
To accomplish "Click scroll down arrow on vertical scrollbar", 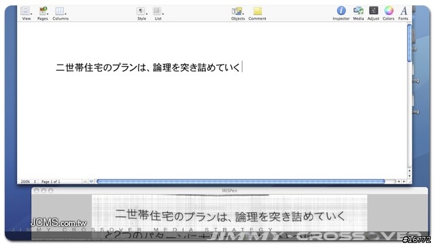I will point(409,176).
